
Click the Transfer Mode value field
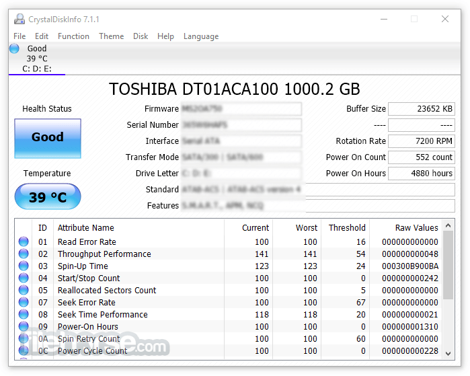241,157
